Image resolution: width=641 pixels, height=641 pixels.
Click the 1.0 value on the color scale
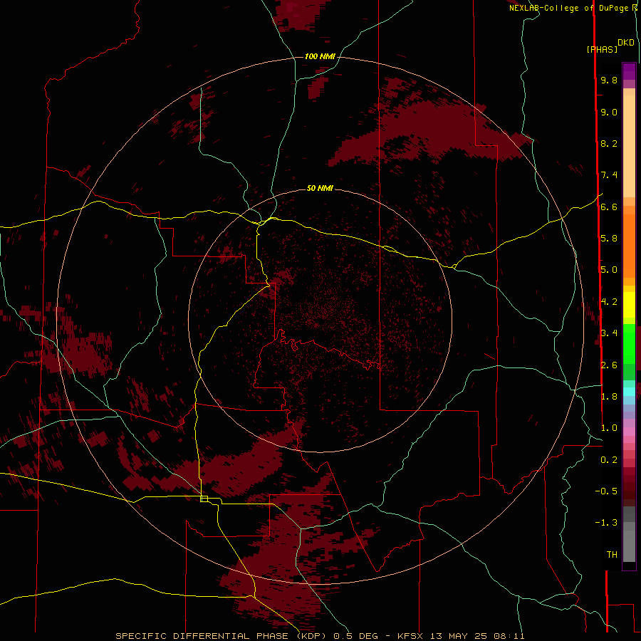point(609,429)
